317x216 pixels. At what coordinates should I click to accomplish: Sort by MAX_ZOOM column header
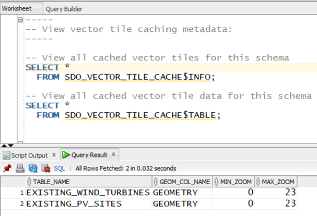(276, 182)
